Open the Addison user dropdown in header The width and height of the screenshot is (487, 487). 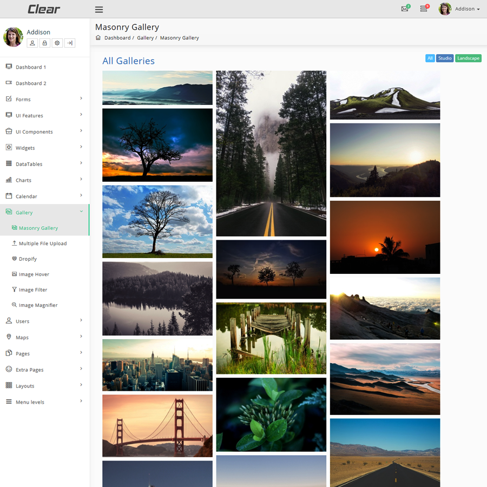(459, 9)
